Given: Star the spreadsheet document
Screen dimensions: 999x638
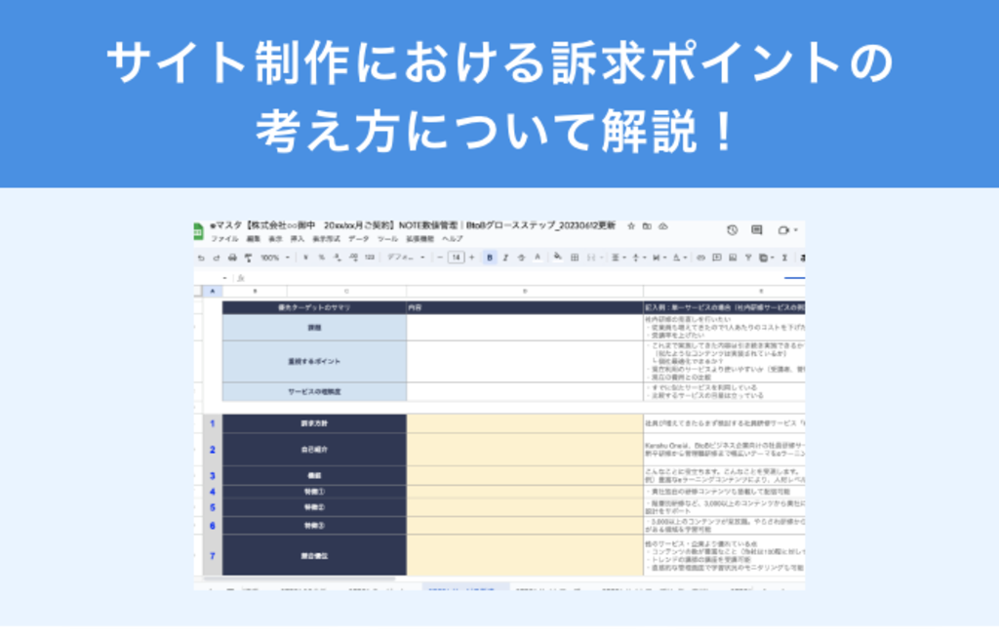Looking at the screenshot, I should click(631, 226).
